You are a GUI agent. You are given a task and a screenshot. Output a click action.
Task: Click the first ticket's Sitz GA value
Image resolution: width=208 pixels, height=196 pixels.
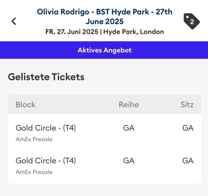[x=188, y=128]
